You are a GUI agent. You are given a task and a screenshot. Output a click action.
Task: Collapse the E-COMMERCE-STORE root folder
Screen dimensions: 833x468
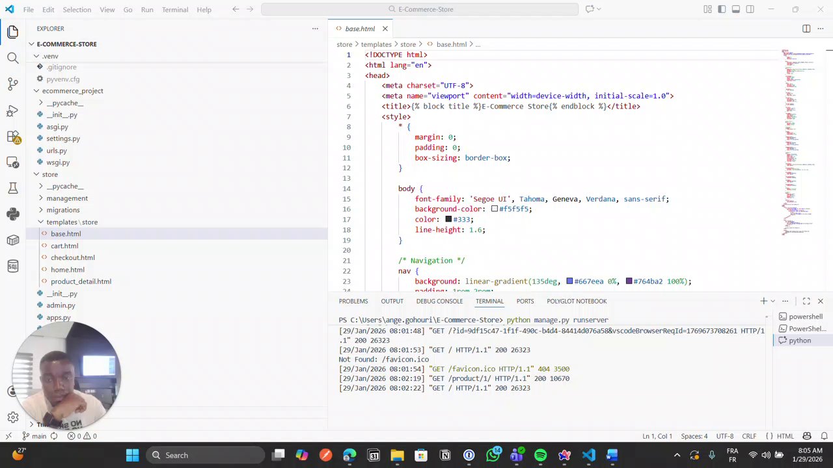coord(66,44)
